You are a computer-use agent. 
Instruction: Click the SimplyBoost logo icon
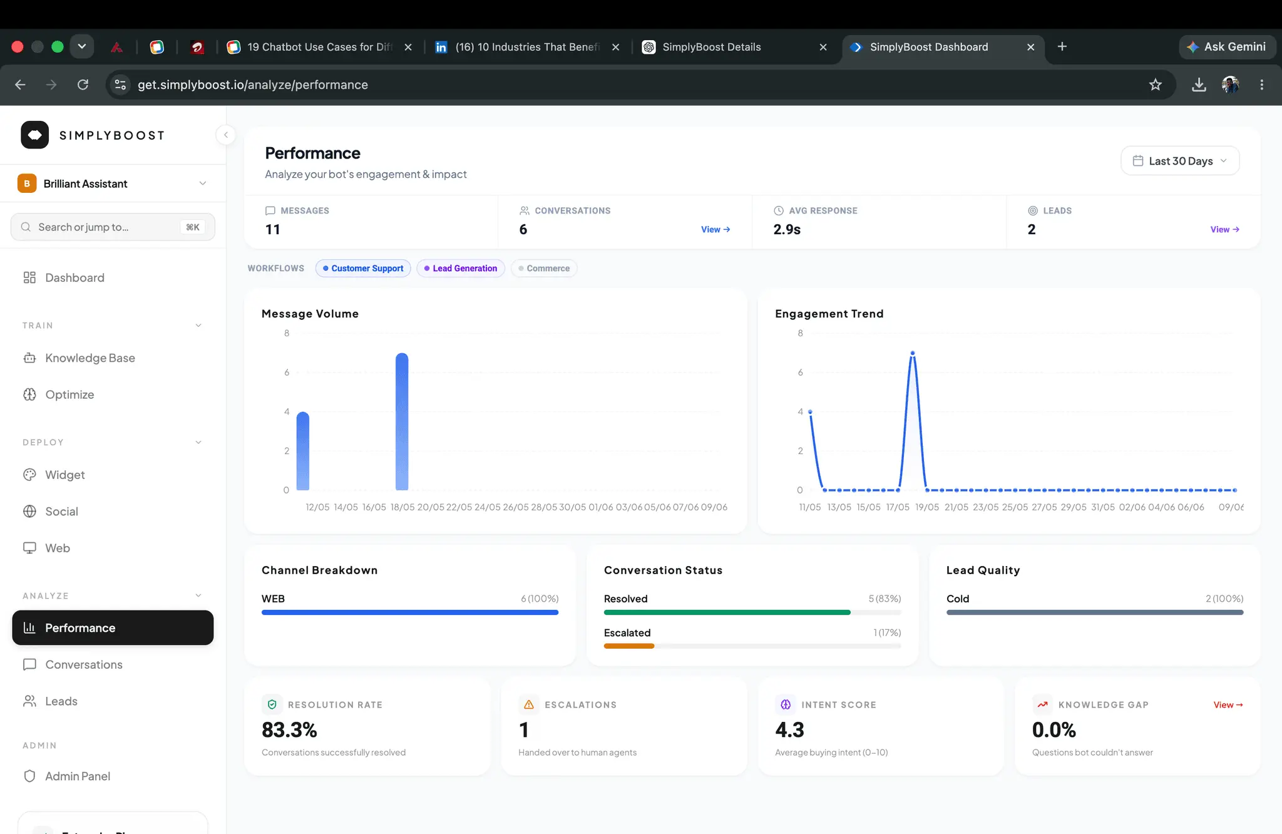(x=34, y=135)
